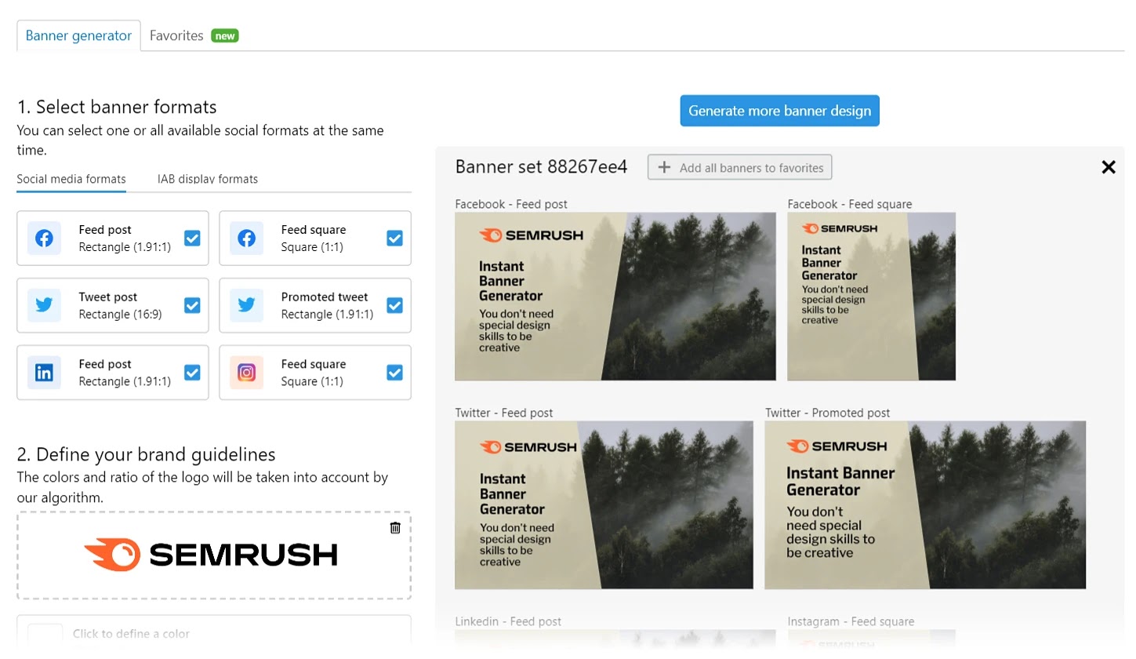Switch to IAB display formats tab
1136x659 pixels.
pyautogui.click(x=208, y=179)
